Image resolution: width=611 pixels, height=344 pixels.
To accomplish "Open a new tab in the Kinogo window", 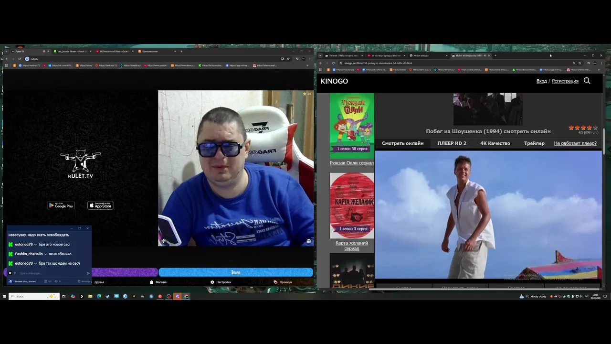I will 495,55.
